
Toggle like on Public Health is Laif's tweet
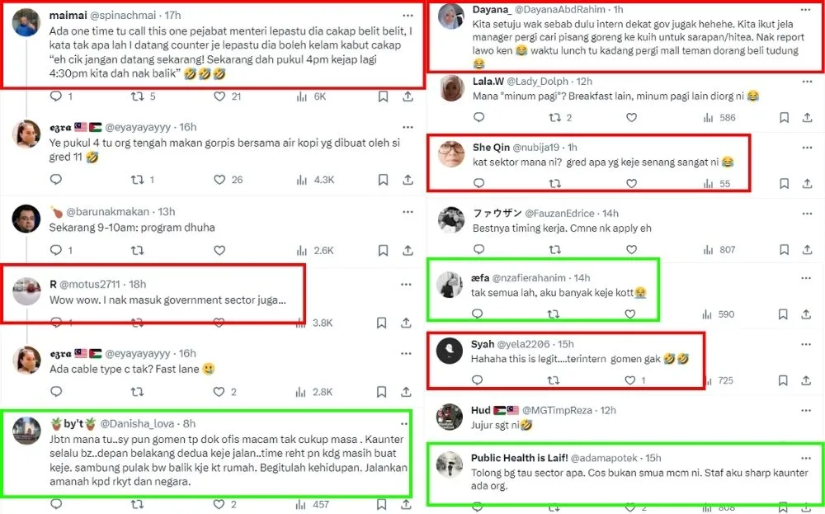click(630, 504)
